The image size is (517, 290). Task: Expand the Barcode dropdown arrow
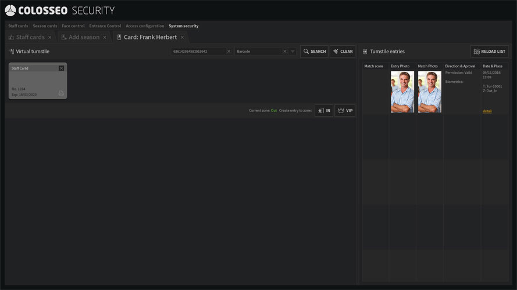pyautogui.click(x=293, y=51)
